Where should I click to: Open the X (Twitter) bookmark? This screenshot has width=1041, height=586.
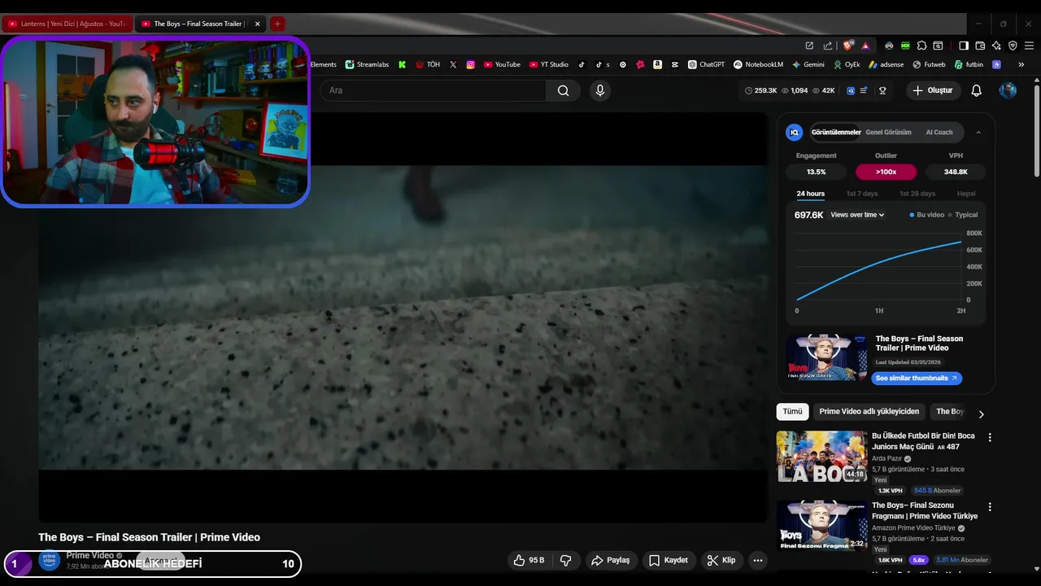(453, 64)
